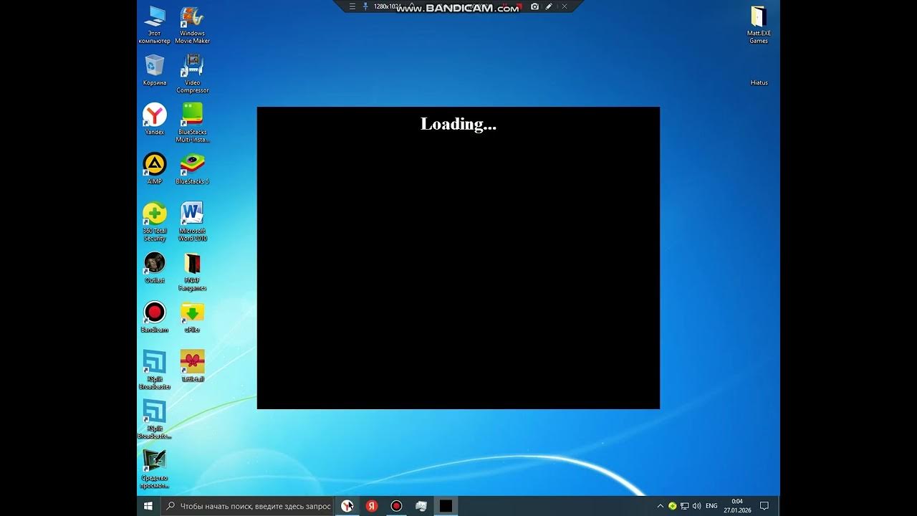This screenshot has height=516, width=917.
Task: Click the Bandicam screenshot camera icon
Action: pos(534,6)
